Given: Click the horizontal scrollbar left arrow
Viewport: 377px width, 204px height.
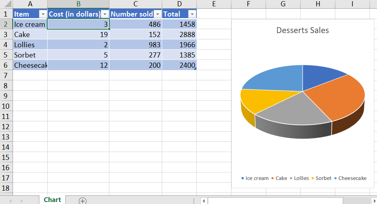Looking at the screenshot, I should [x=203, y=201].
